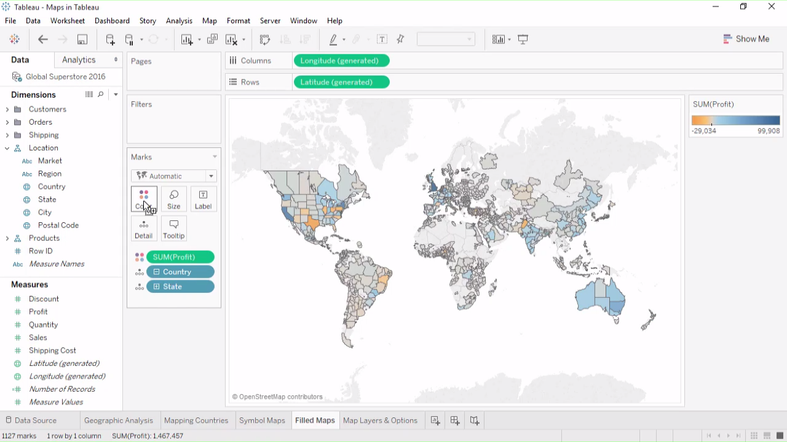Open the Analysis menu
The image size is (787, 442).
point(179,21)
